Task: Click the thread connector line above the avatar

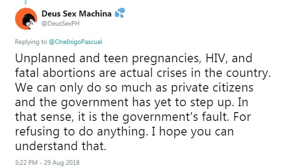Action: 26,2
